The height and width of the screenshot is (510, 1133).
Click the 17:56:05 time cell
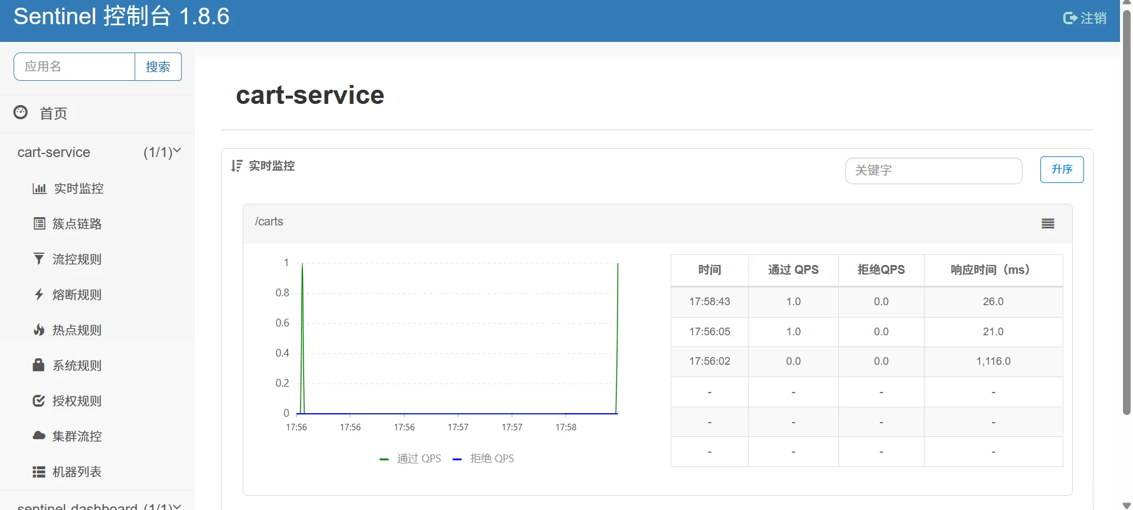pyautogui.click(x=710, y=332)
